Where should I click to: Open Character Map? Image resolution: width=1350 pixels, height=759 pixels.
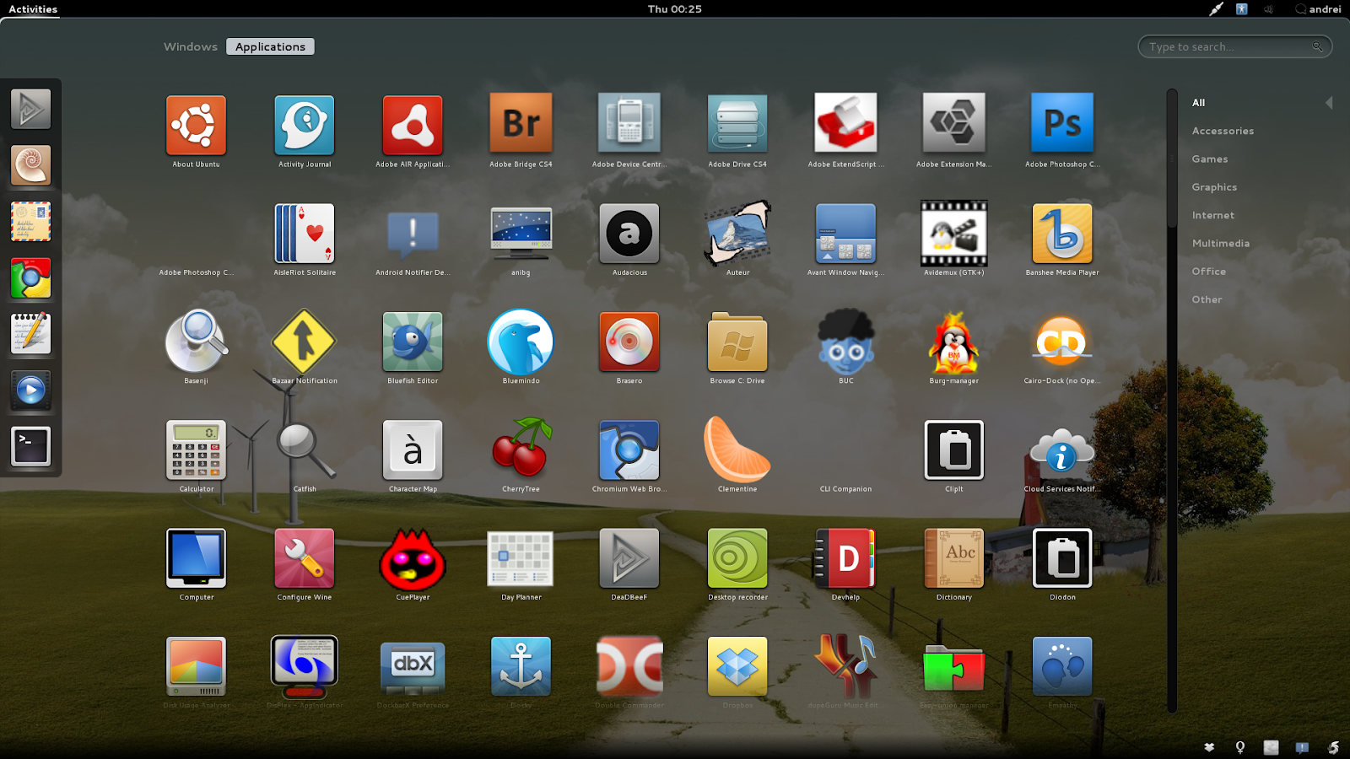[x=413, y=449]
